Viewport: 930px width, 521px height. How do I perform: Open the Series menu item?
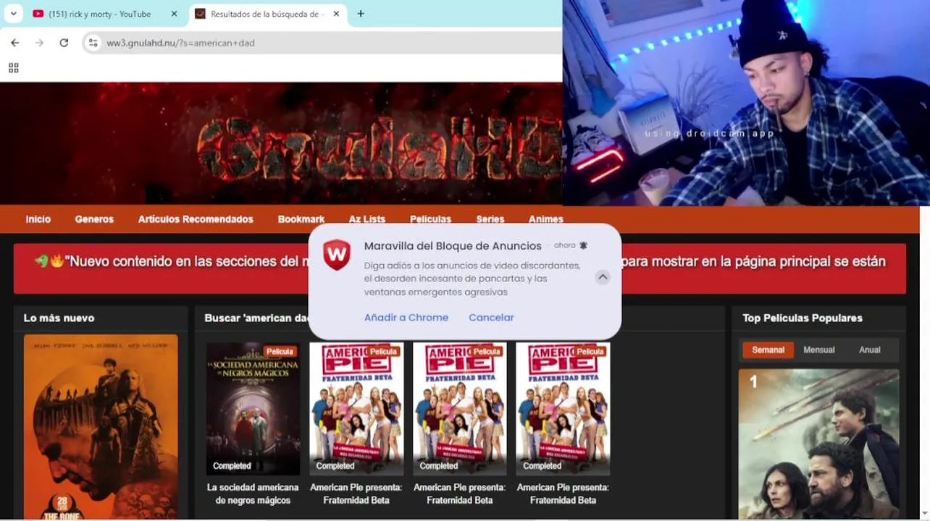(490, 219)
